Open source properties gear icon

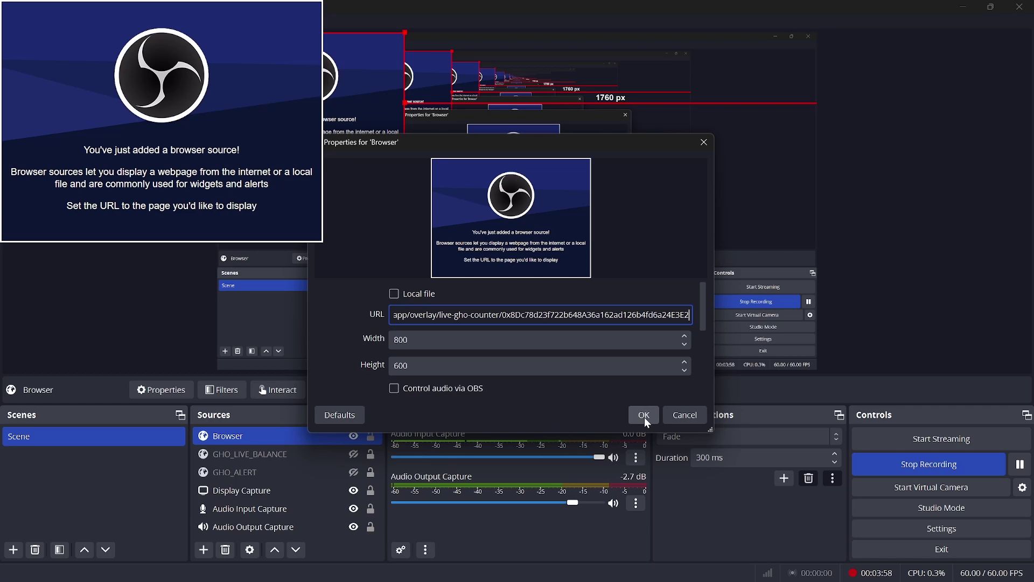point(249,550)
